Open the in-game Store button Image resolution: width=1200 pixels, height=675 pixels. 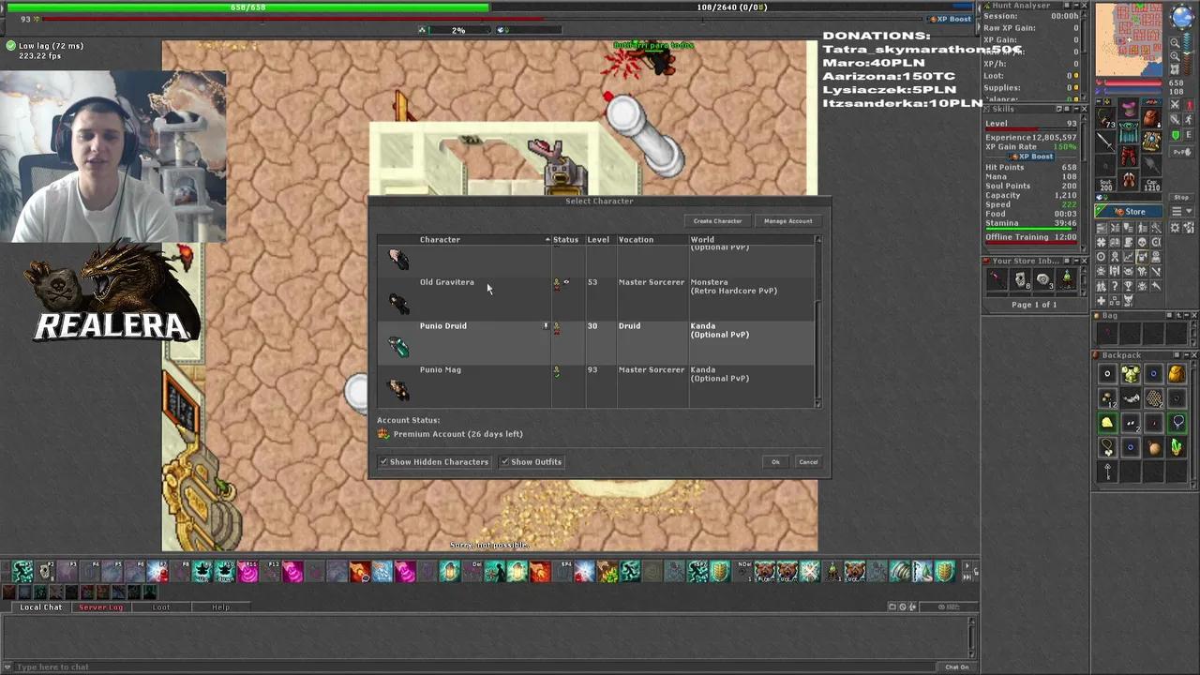click(1131, 212)
